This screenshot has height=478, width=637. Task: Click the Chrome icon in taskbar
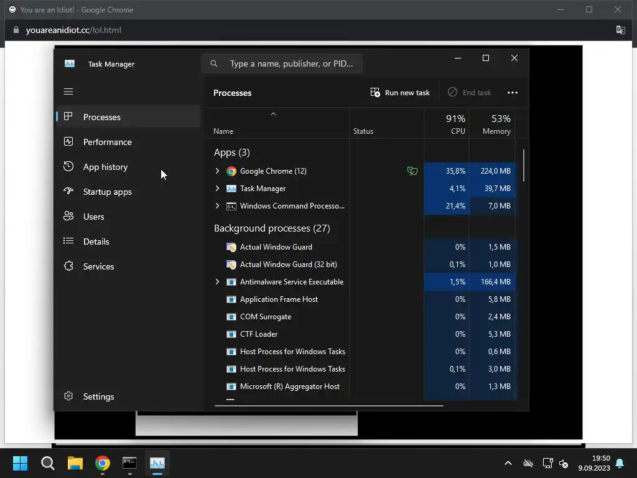pos(103,463)
